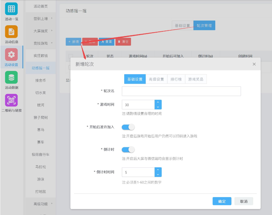The width and height of the screenshot is (272, 215).
Task: Open 猴子爬树 game settings
Action: (41, 117)
